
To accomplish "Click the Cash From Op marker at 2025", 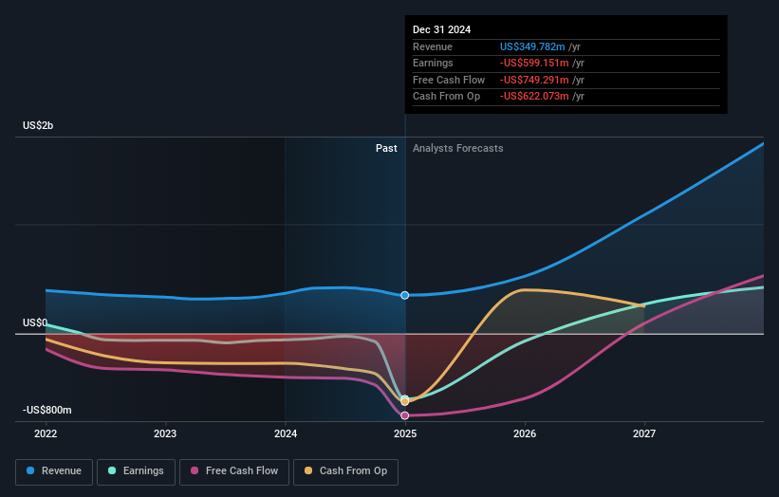I will (x=405, y=401).
